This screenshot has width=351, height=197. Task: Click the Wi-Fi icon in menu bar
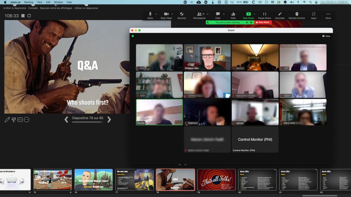(304, 2)
